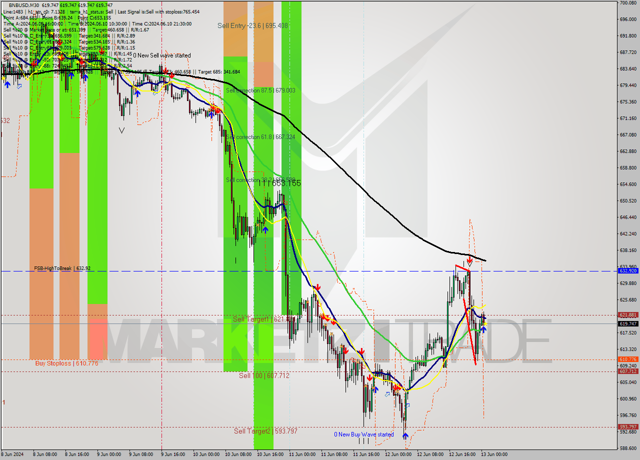Select the 'Point B:639.24' value
Viewport: 640px width, 460px height.
(58, 17)
